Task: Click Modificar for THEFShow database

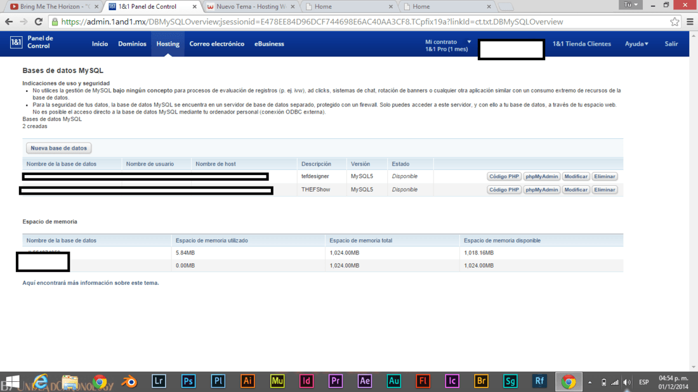Action: (x=576, y=190)
